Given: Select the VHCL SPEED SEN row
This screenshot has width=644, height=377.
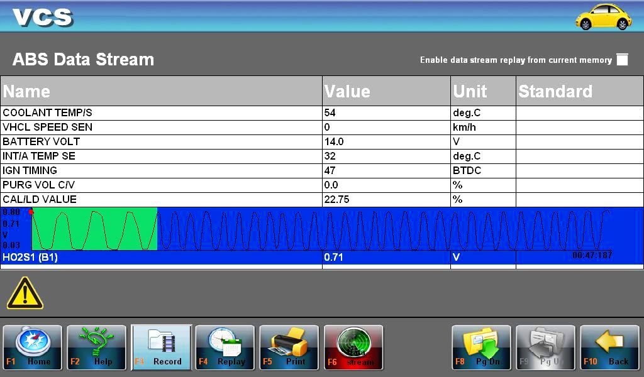Looking at the screenshot, I should point(322,127).
